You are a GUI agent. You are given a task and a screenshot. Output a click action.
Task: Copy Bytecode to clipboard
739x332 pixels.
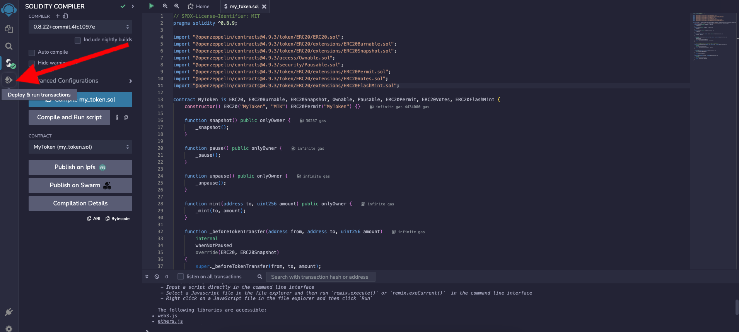118,219
